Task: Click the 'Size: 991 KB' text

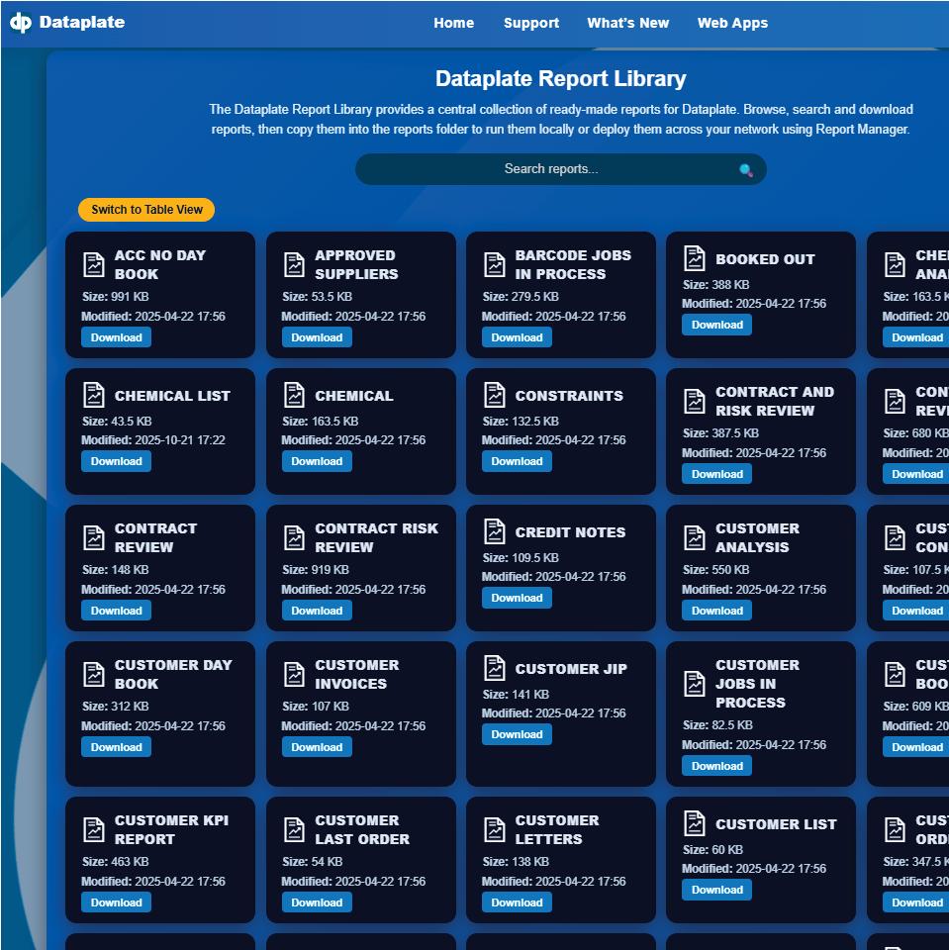Action: 115,297
